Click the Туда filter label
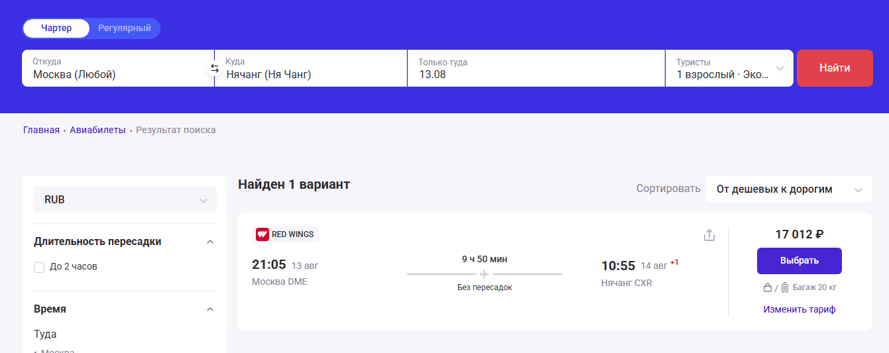The width and height of the screenshot is (889, 353). [x=45, y=334]
